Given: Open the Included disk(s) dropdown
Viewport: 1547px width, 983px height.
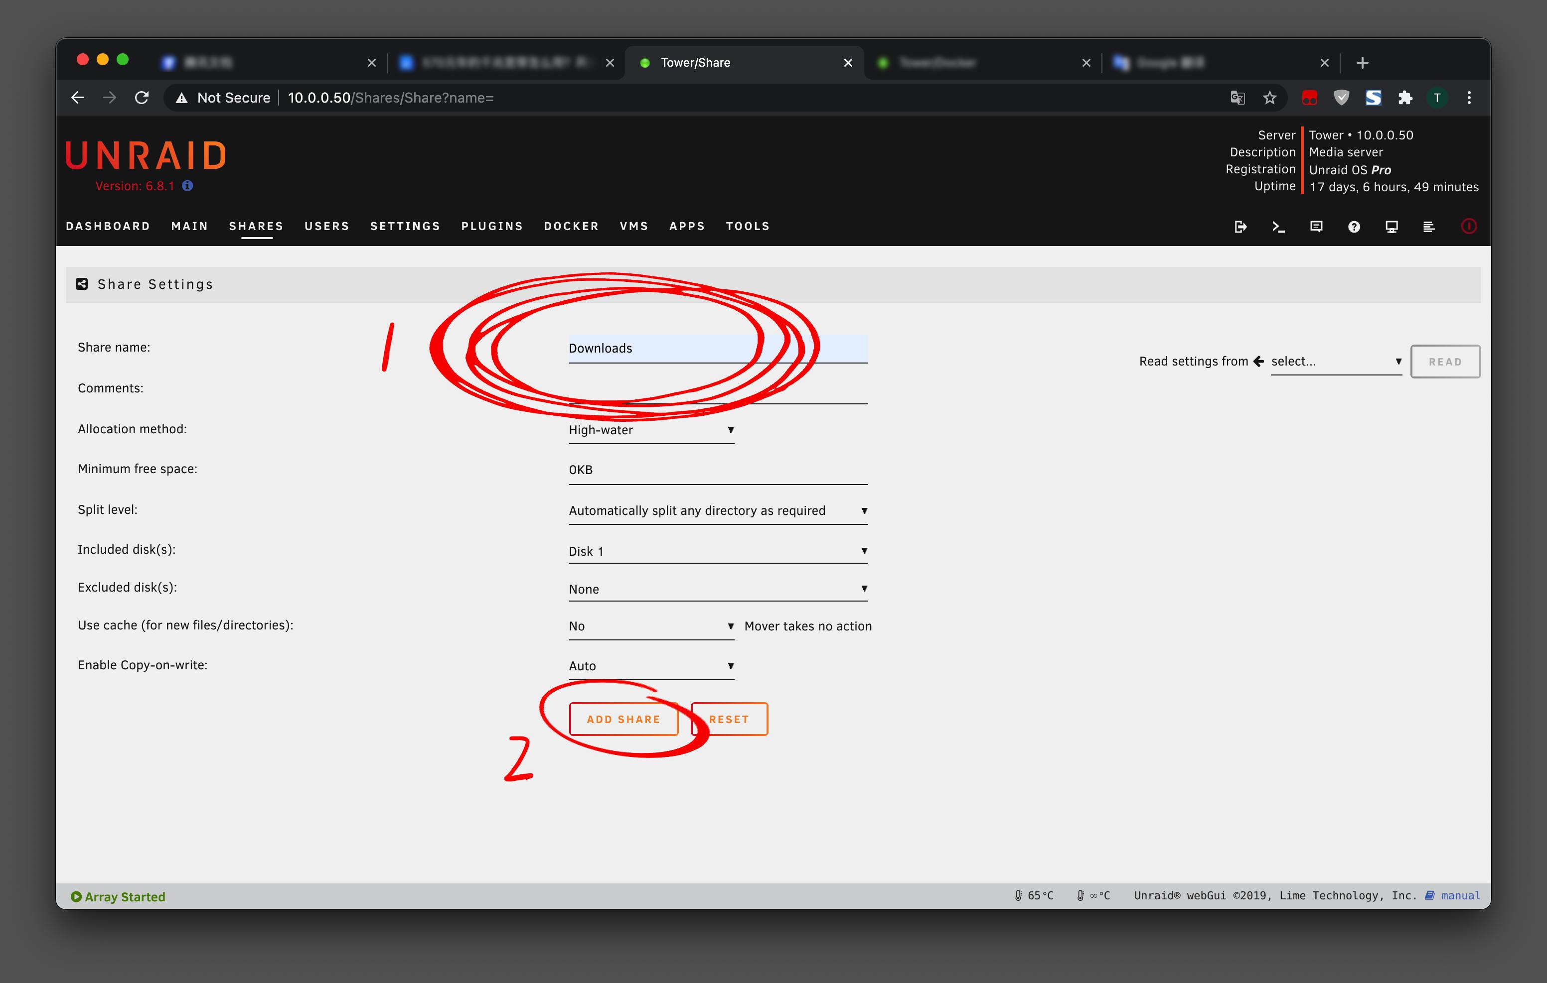Looking at the screenshot, I should click(718, 551).
